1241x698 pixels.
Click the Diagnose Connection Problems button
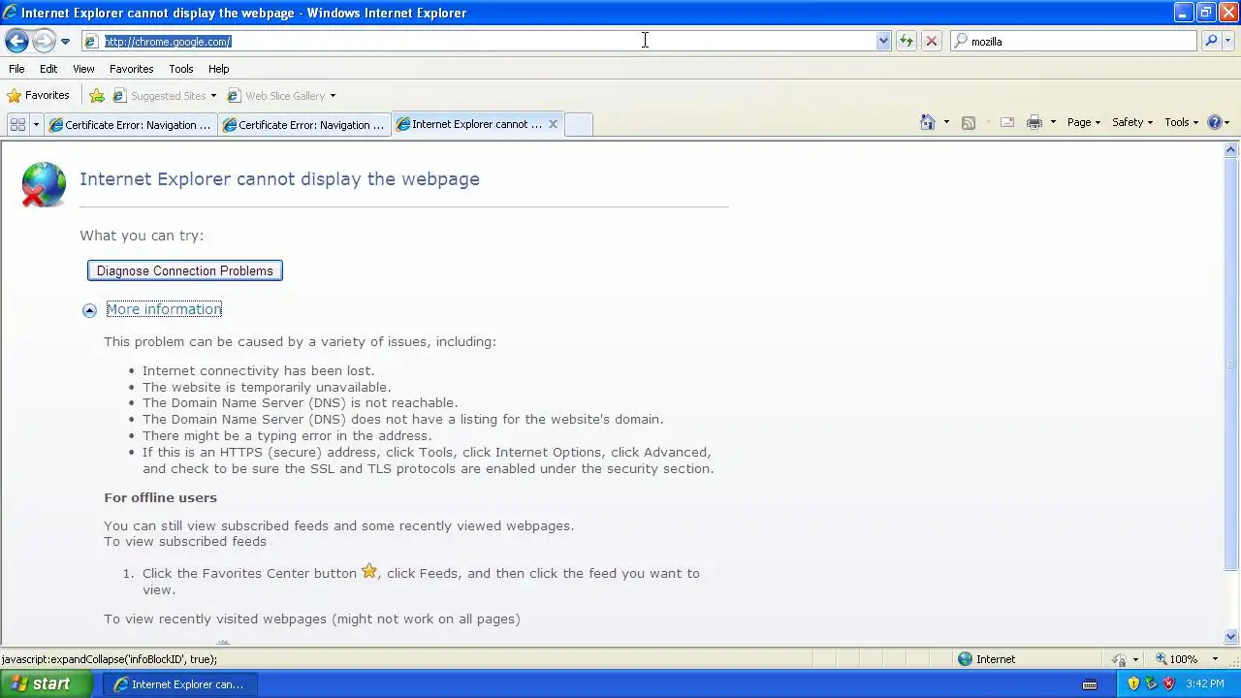click(185, 270)
